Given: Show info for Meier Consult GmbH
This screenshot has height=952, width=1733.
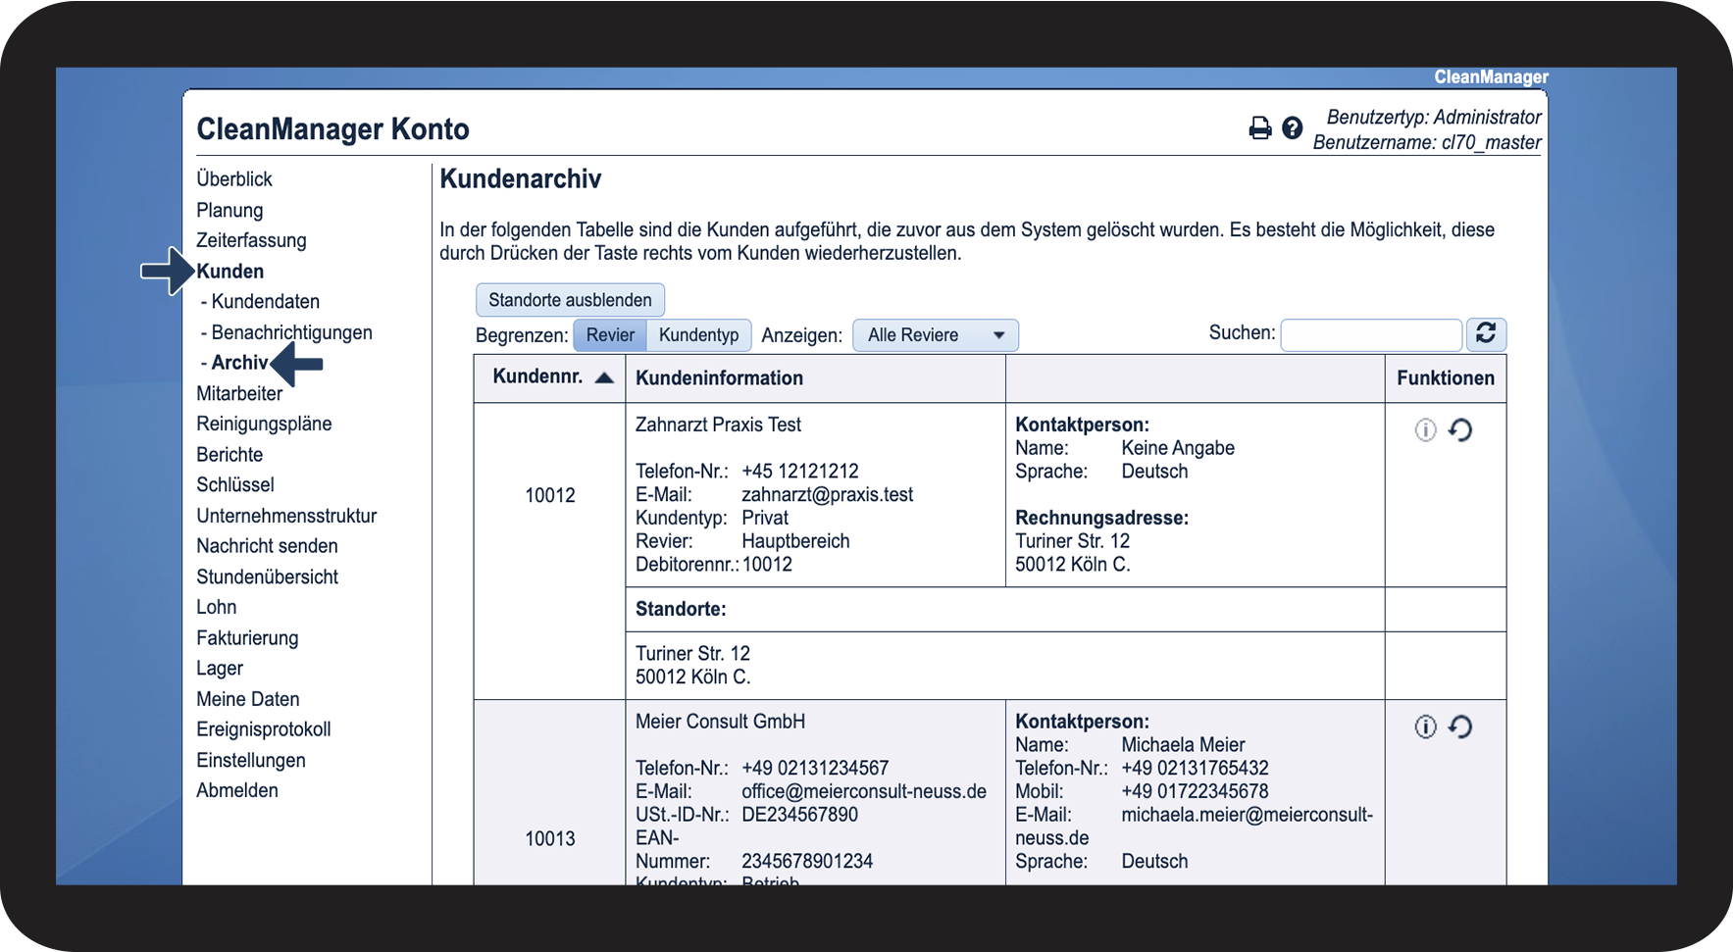Looking at the screenshot, I should point(1425,727).
